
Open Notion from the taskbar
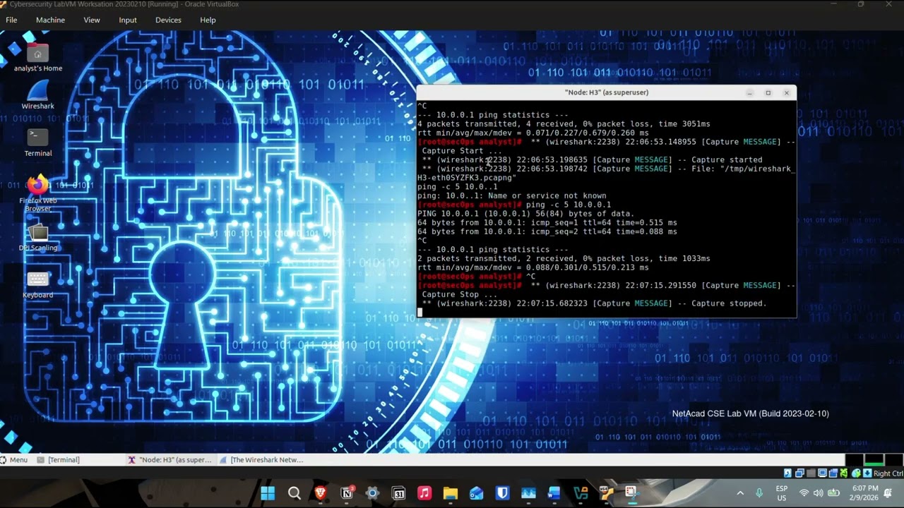click(x=347, y=493)
